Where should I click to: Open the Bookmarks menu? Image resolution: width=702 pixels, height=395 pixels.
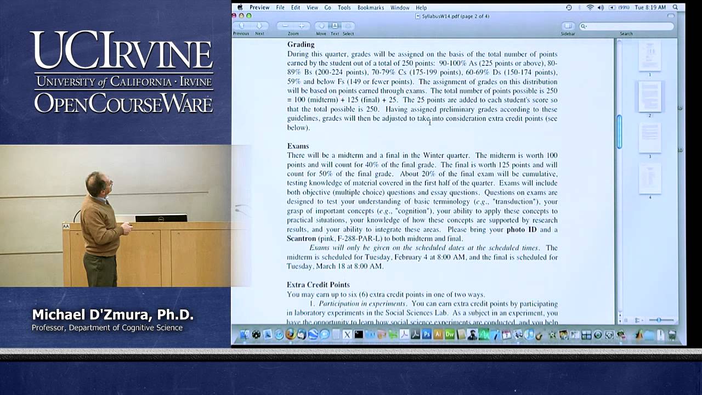point(371,8)
